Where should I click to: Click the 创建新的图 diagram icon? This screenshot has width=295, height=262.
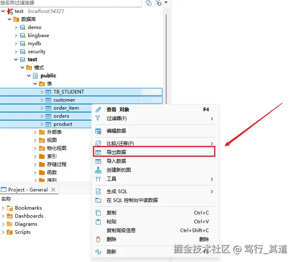(x=98, y=170)
